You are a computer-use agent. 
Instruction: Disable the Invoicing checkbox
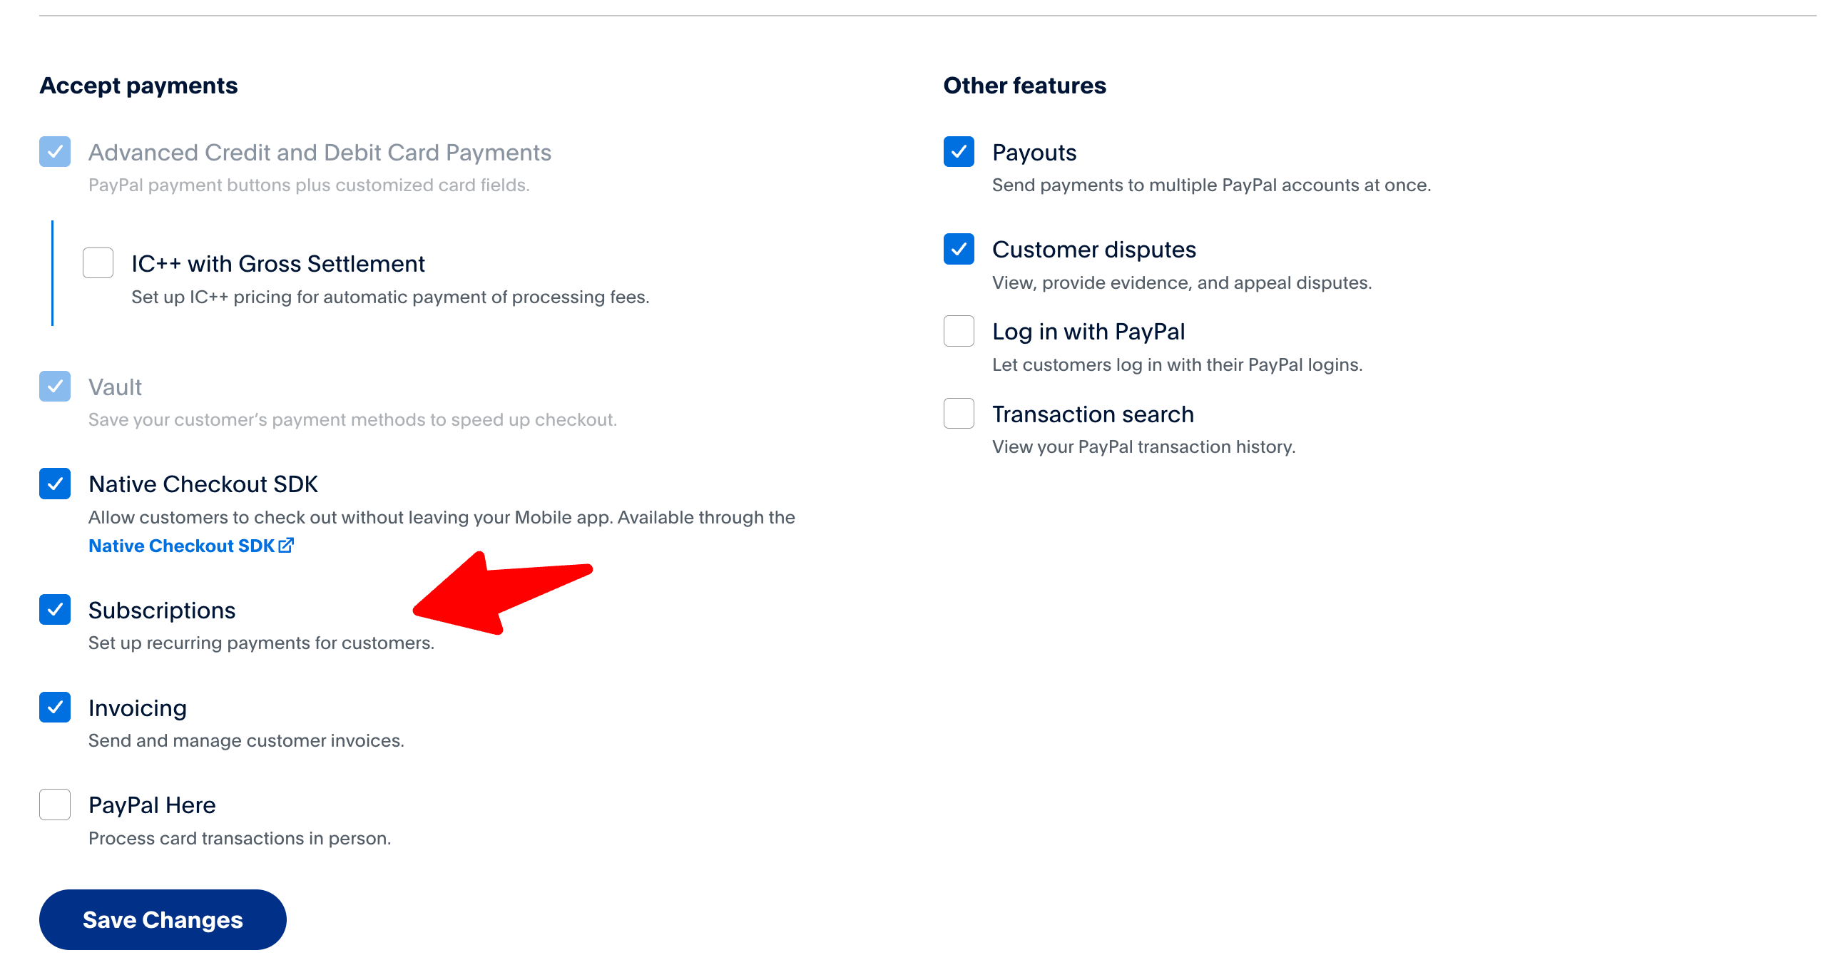coord(55,708)
